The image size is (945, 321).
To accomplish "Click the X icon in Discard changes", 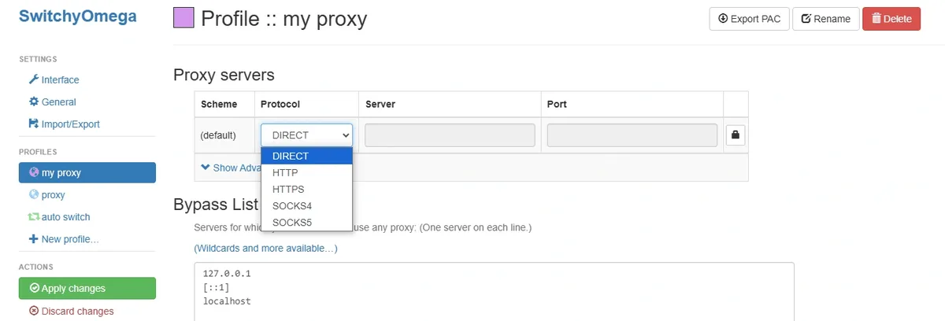I will click(34, 311).
